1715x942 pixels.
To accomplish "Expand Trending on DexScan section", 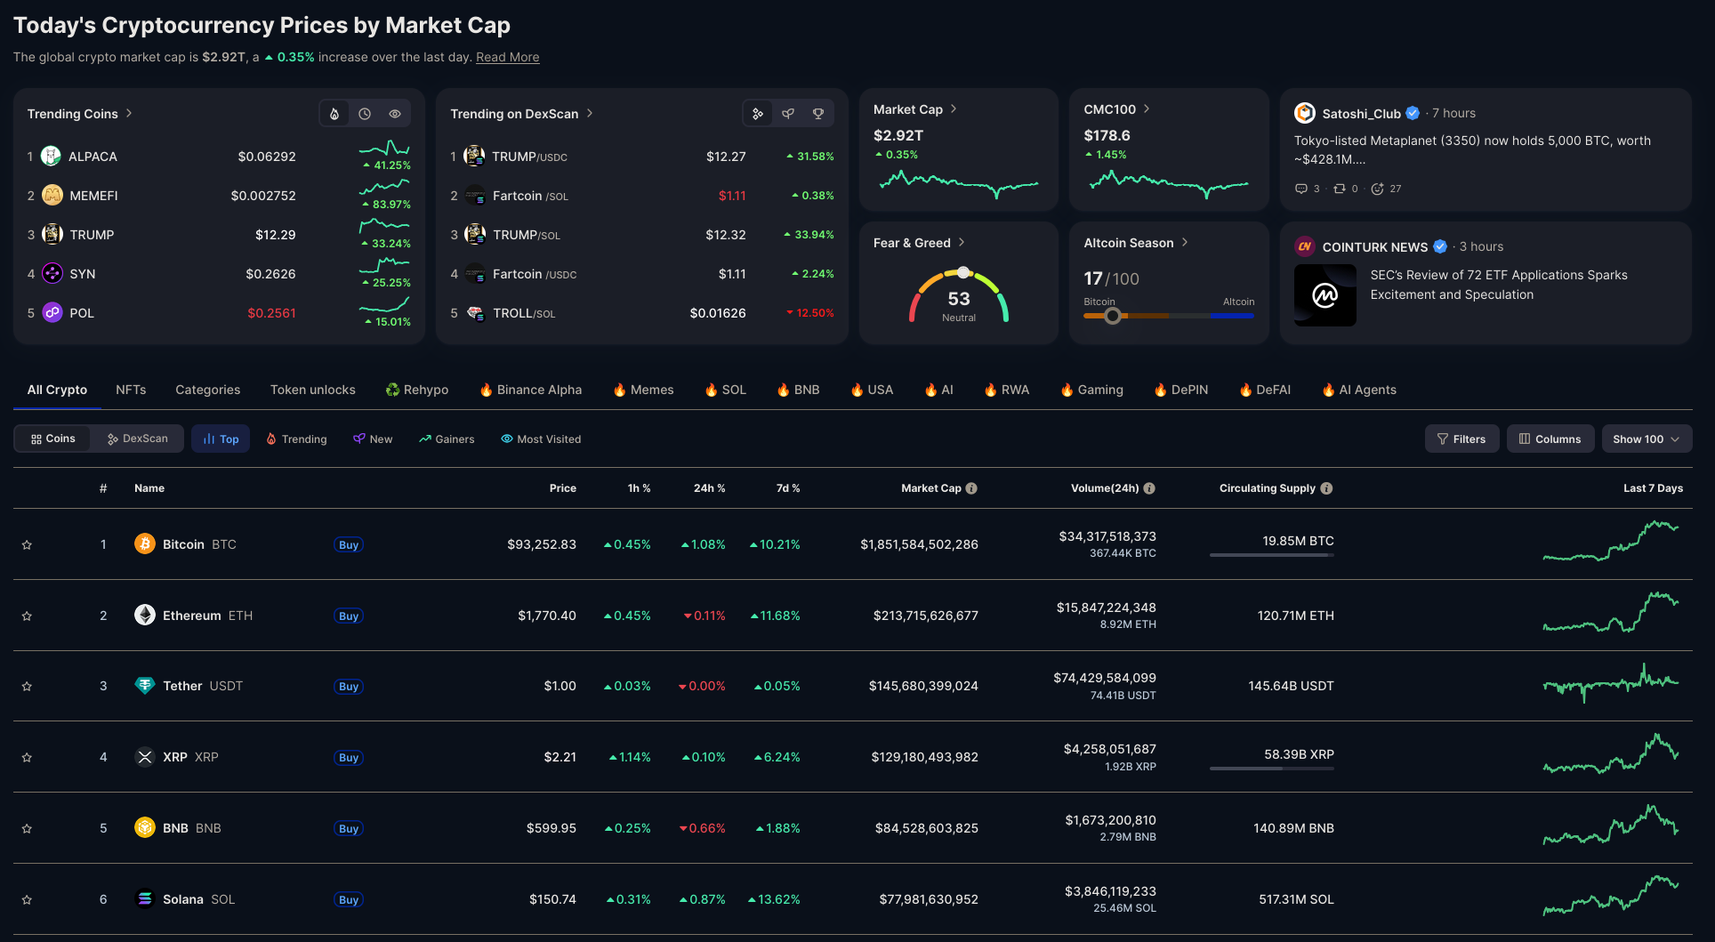I will click(522, 114).
